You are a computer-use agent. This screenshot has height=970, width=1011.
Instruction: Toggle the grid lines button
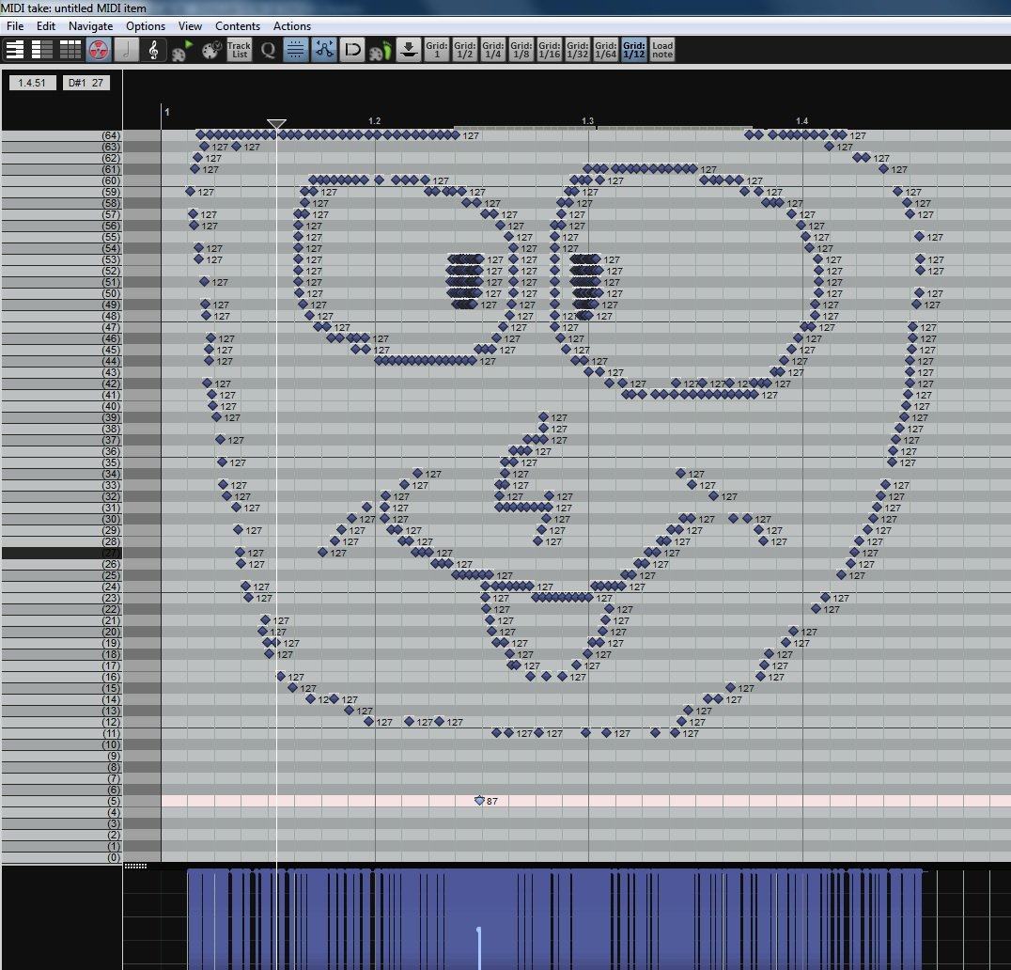tap(295, 50)
